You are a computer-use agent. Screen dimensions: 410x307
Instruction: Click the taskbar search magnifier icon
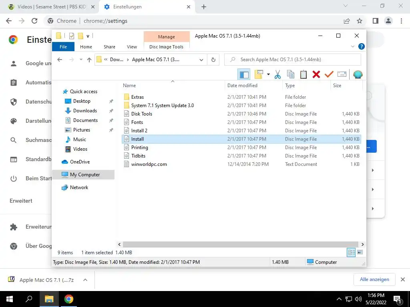coord(29,299)
